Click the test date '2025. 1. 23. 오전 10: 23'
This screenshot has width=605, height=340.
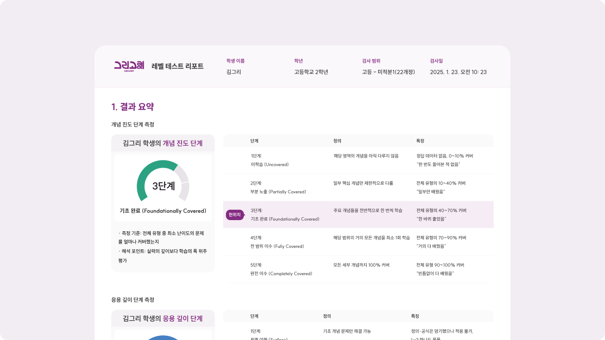tap(458, 72)
